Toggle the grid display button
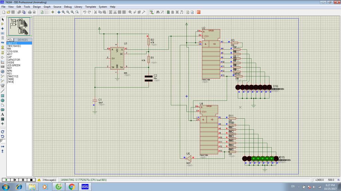 (47, 12)
